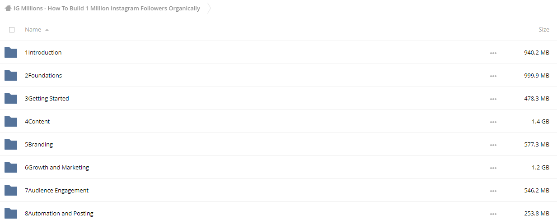Viewport: 557px width, 224px height.
Task: Expand the breadcrumb chevron after the folder title
Action: [209, 8]
